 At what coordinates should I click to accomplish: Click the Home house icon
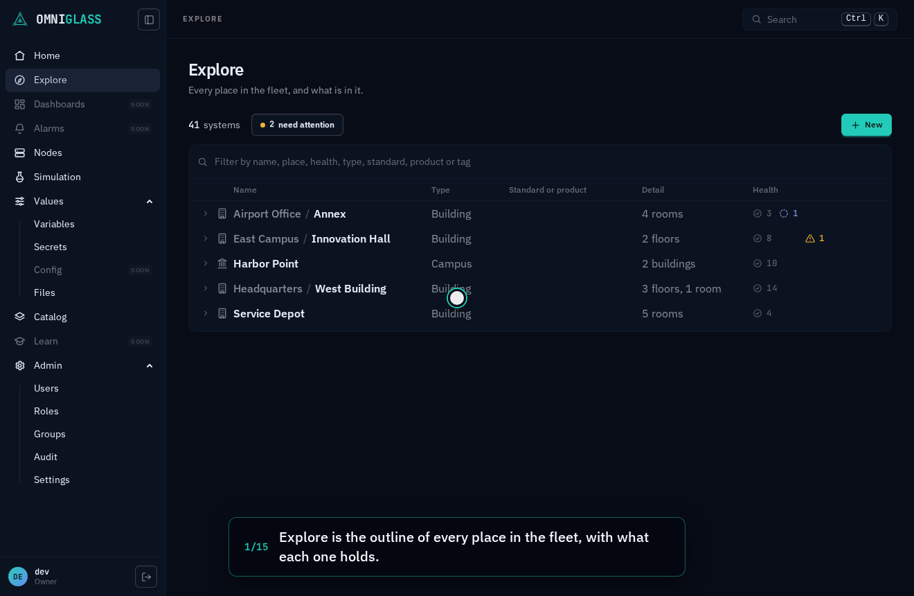pos(20,55)
